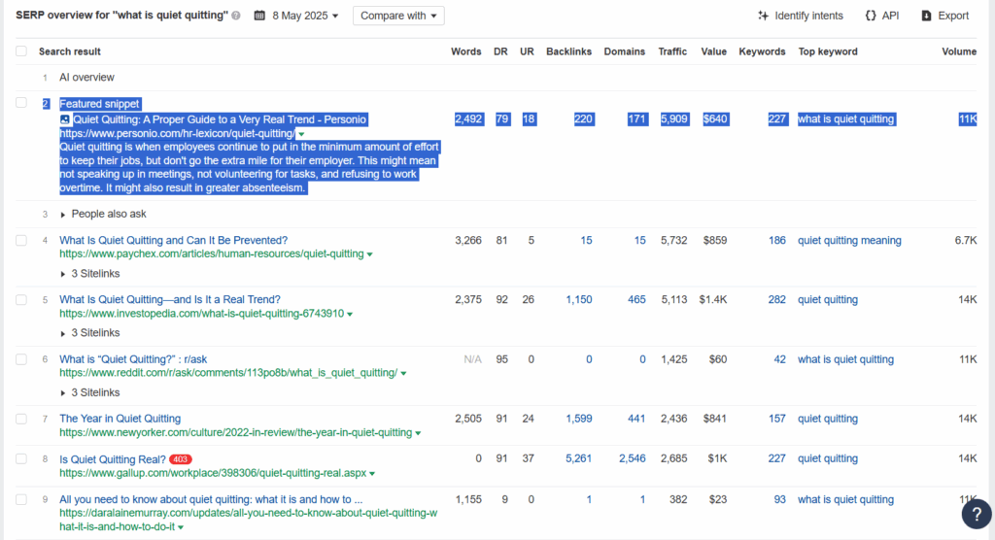
Task: Click the red 403 badge on Gallup result
Action: 181,459
